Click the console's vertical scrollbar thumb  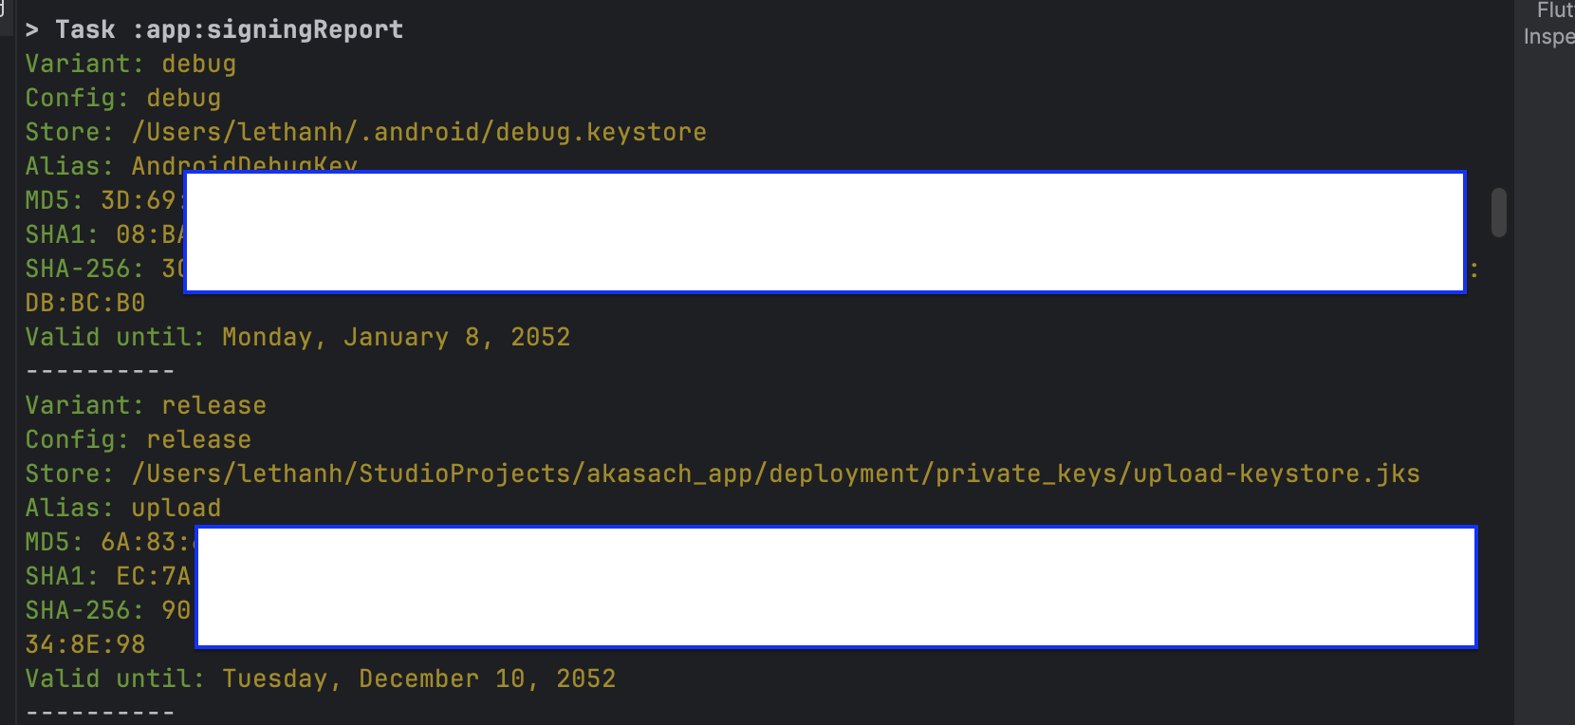point(1498,212)
